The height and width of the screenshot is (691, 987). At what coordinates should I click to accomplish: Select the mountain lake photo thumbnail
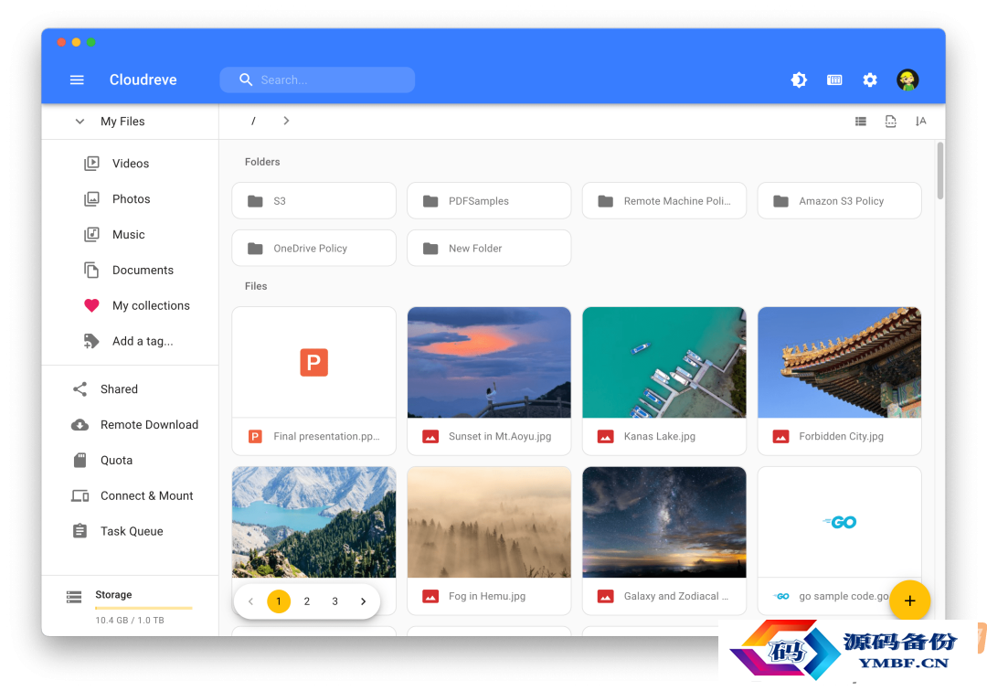pos(314,522)
